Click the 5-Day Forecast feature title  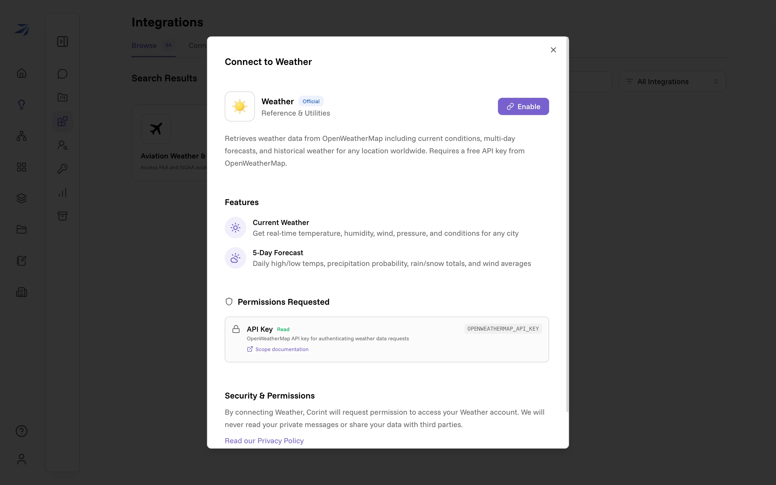278,252
